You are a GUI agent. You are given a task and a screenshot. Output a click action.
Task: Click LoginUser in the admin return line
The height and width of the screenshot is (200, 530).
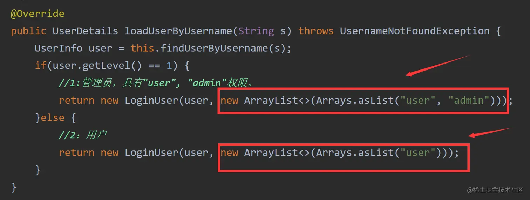pos(152,101)
